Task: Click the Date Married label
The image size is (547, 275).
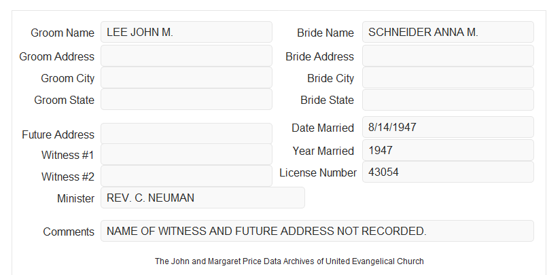Action: [x=323, y=128]
